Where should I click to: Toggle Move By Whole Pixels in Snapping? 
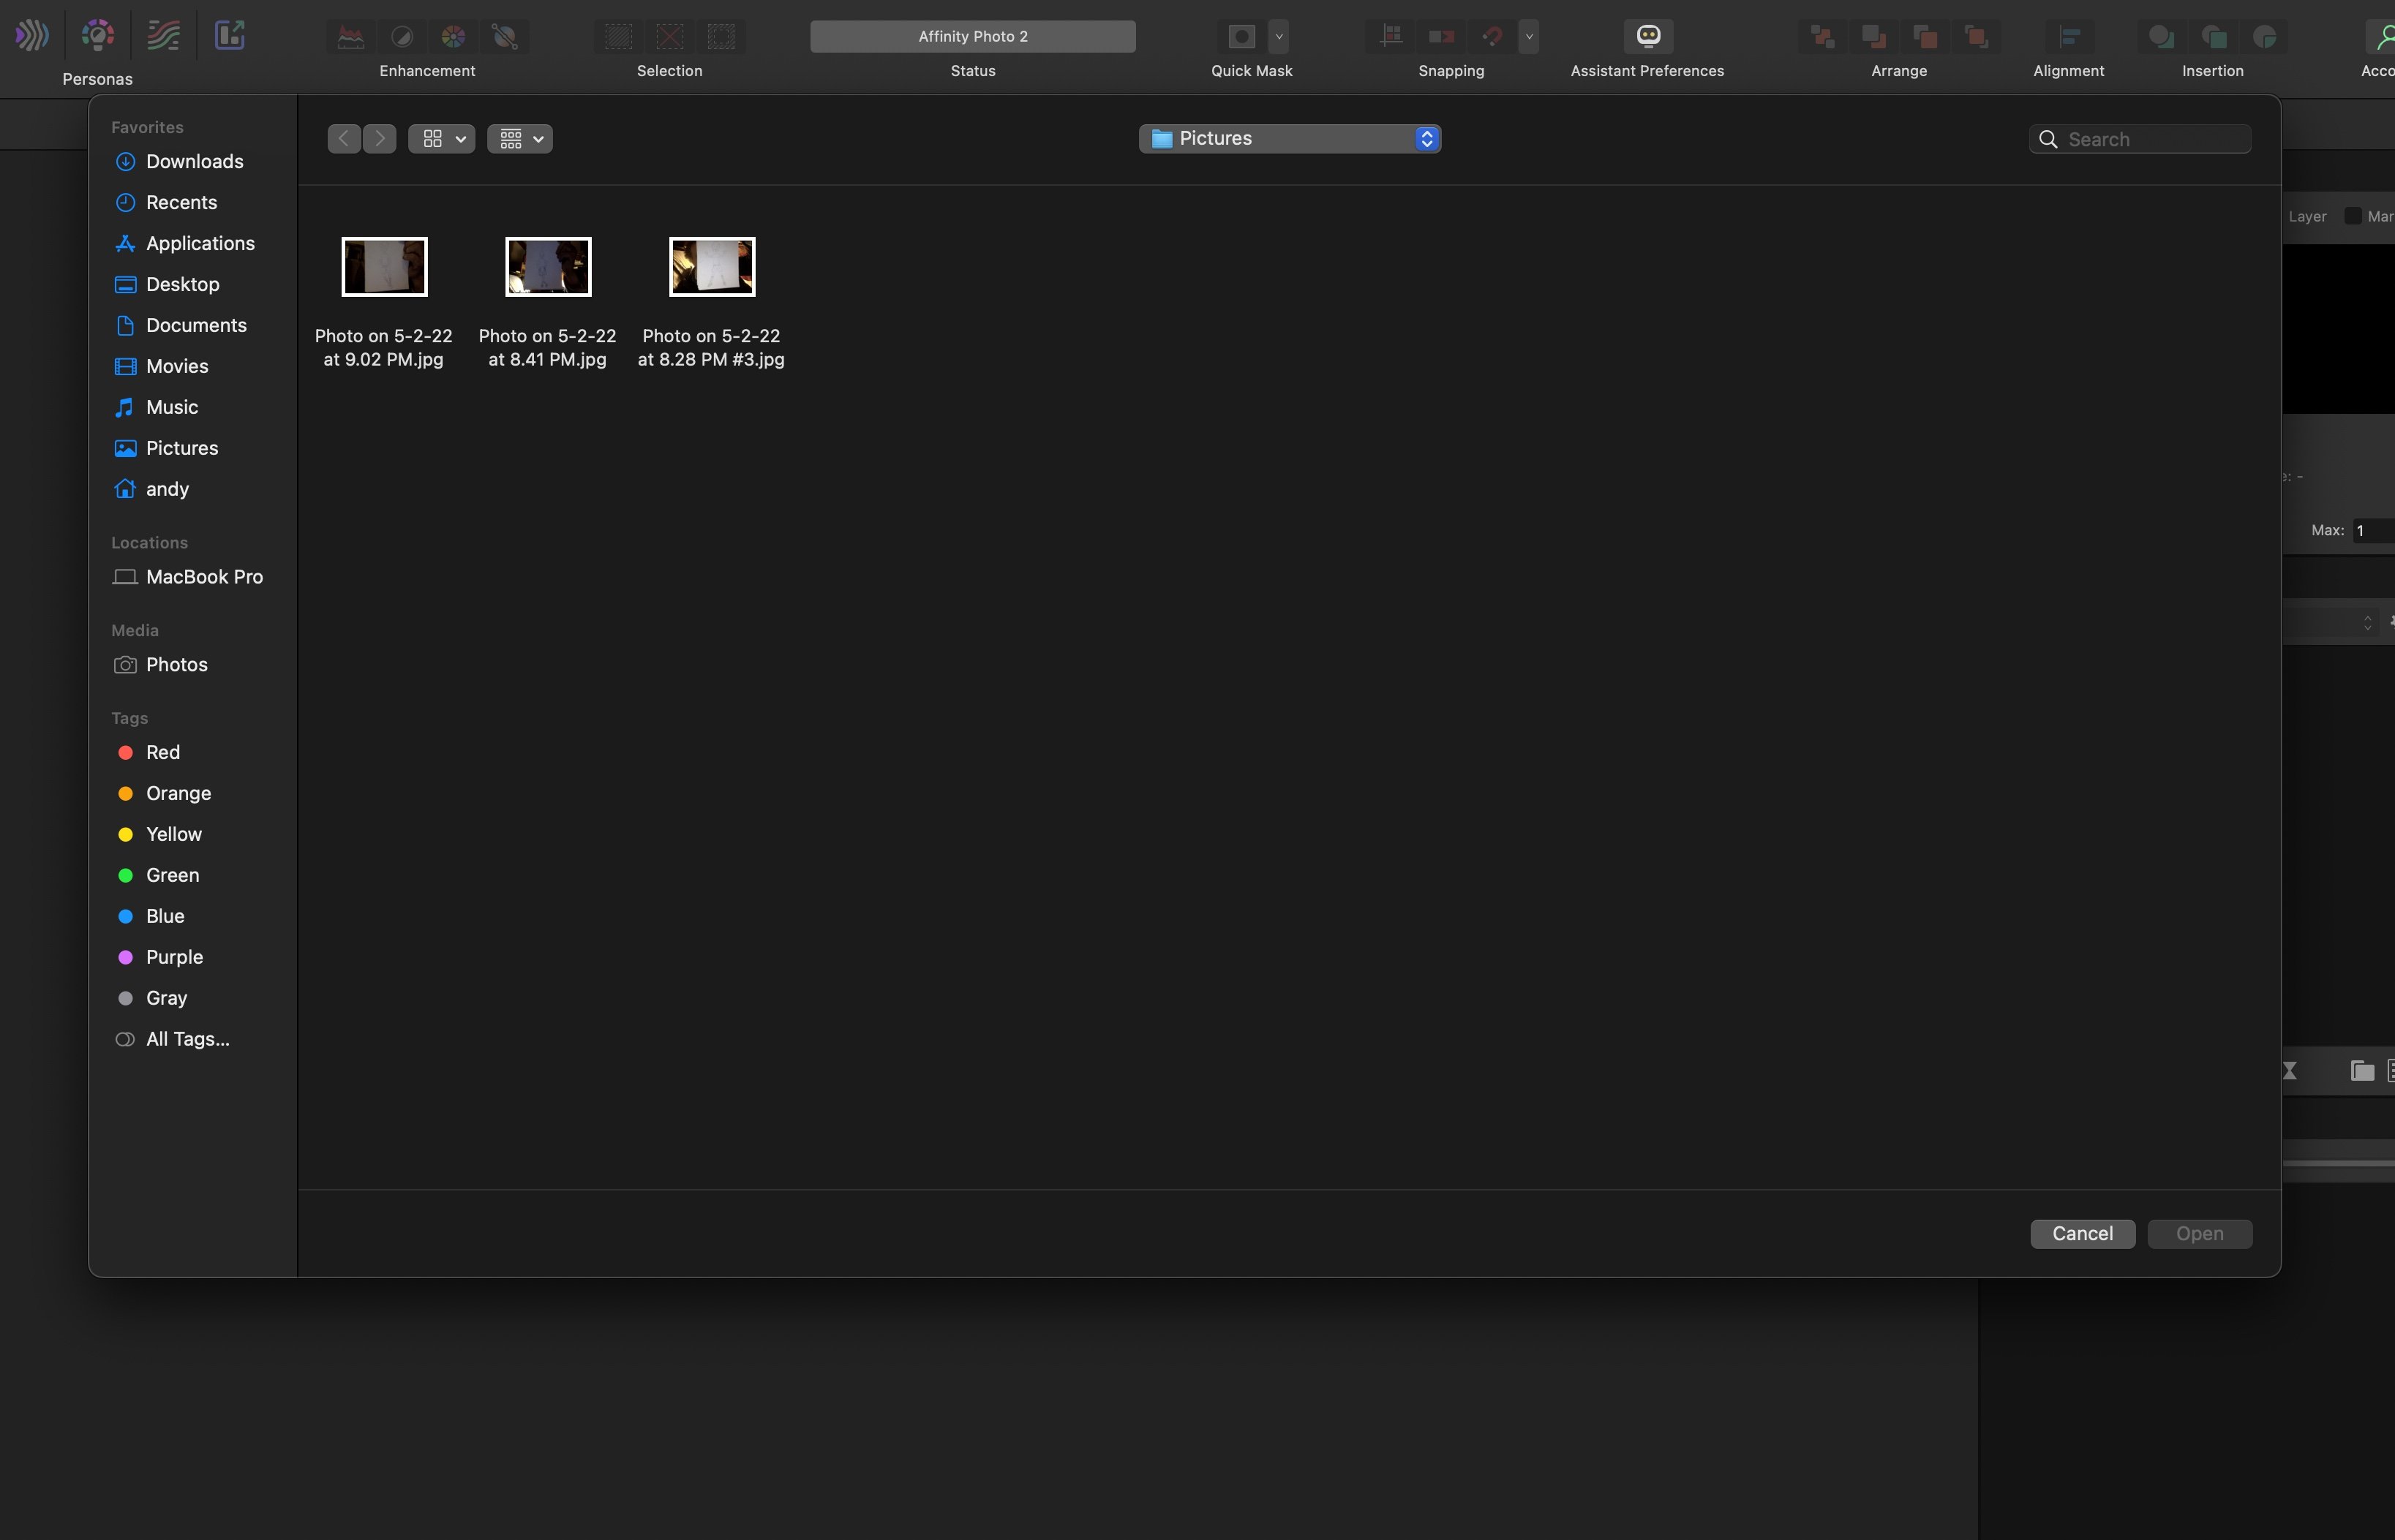pos(1442,37)
